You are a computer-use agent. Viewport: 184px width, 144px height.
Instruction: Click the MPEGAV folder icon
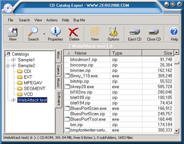point(20,83)
